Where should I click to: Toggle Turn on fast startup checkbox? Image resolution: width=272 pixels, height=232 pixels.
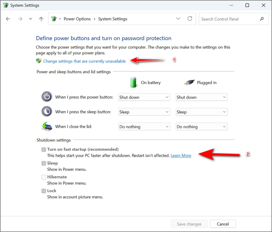click(x=44, y=149)
